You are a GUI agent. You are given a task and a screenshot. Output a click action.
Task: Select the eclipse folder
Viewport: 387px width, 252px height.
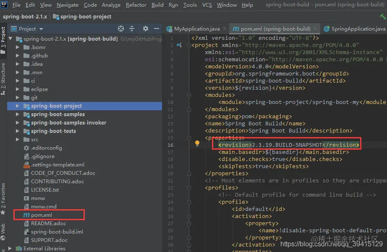click(x=39, y=89)
